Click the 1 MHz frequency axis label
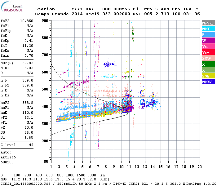Screen dimensions: 217x186 (51, 167)
